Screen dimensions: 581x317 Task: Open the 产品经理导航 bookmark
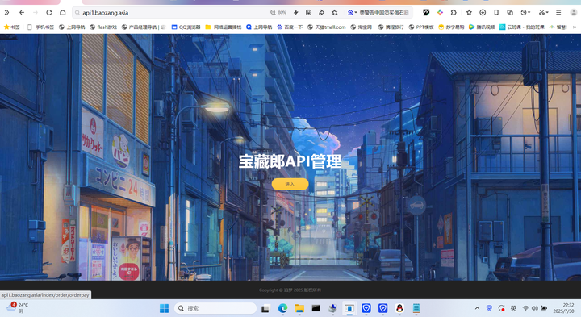pyautogui.click(x=143, y=27)
